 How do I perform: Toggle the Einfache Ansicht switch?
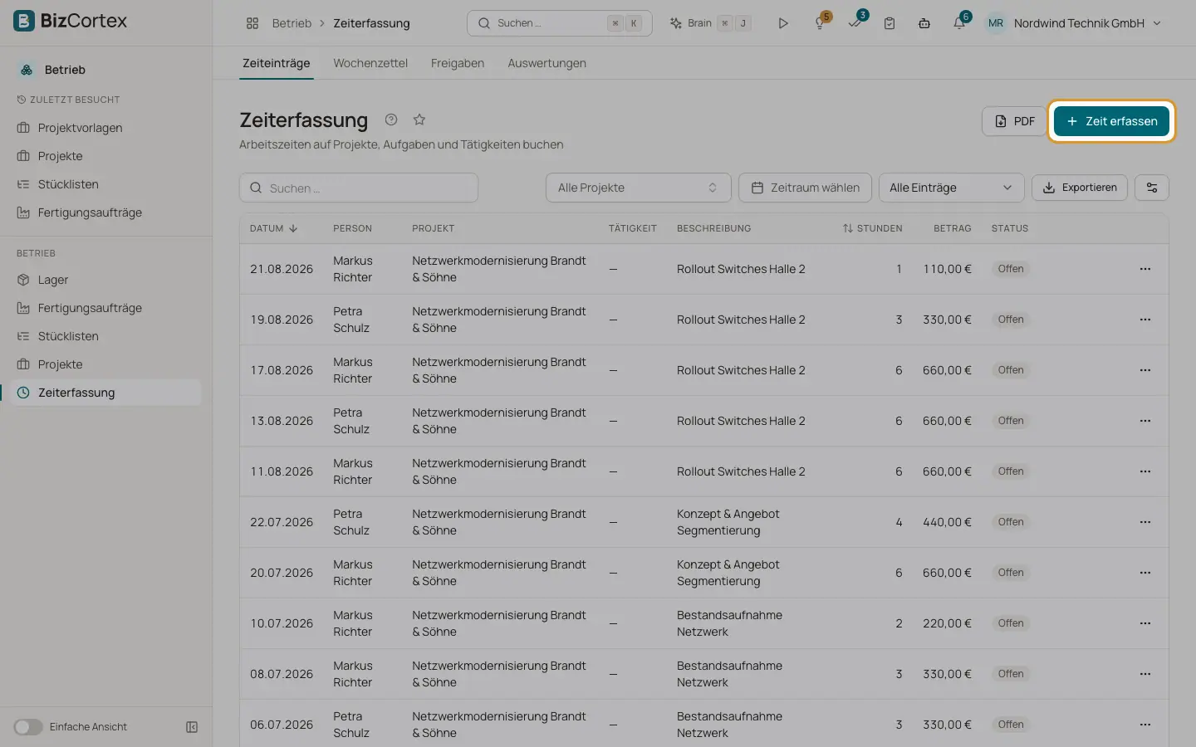point(28,727)
